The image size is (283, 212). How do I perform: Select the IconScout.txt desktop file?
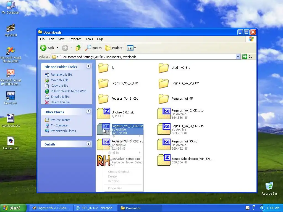[x=11, y=120]
